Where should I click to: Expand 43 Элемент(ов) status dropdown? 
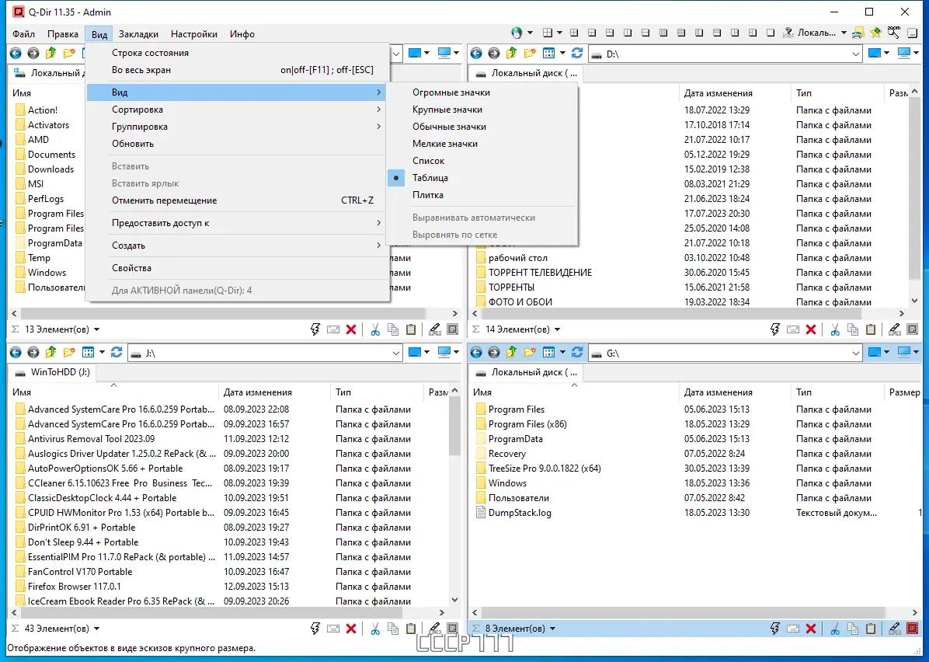tap(96, 629)
